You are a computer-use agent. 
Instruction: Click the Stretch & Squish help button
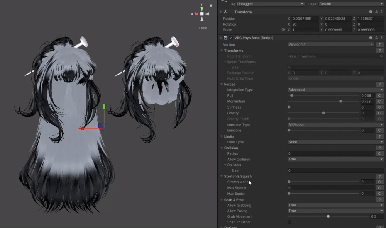click(x=379, y=176)
